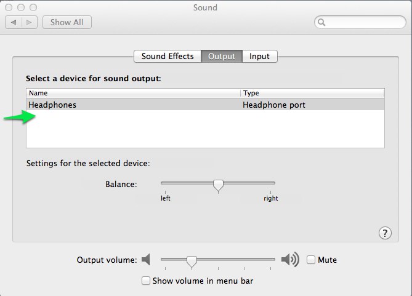Click the loud volume speaker icon
412x296 pixels.
tap(290, 260)
